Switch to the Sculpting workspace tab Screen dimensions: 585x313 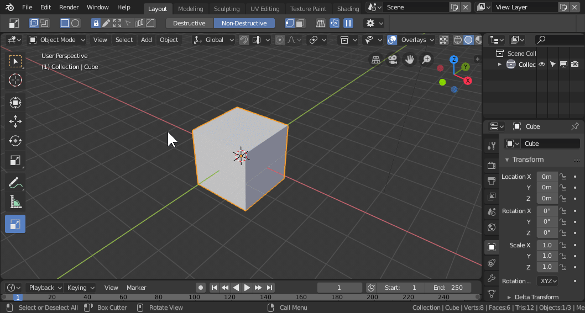[227, 9]
